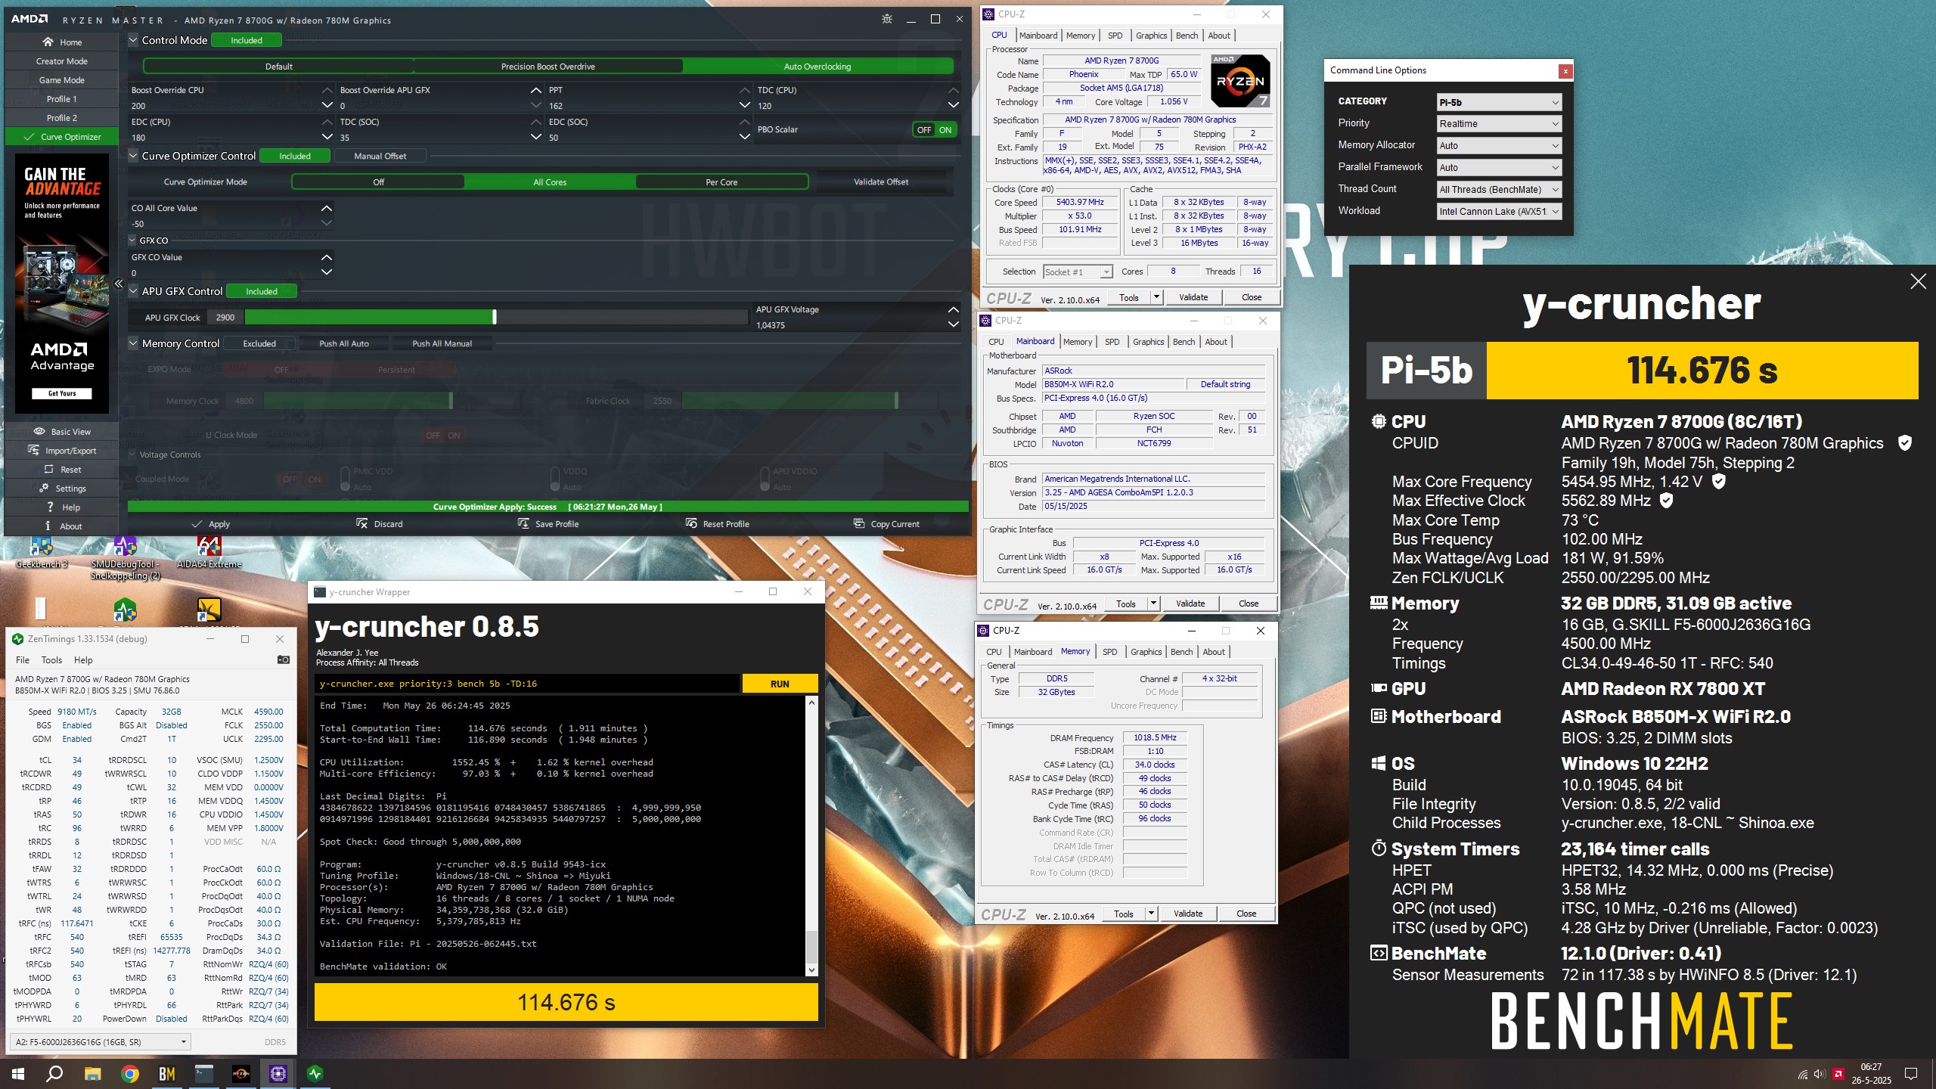Open the Basic View in Ryzen Master
The height and width of the screenshot is (1089, 1936).
[x=62, y=432]
